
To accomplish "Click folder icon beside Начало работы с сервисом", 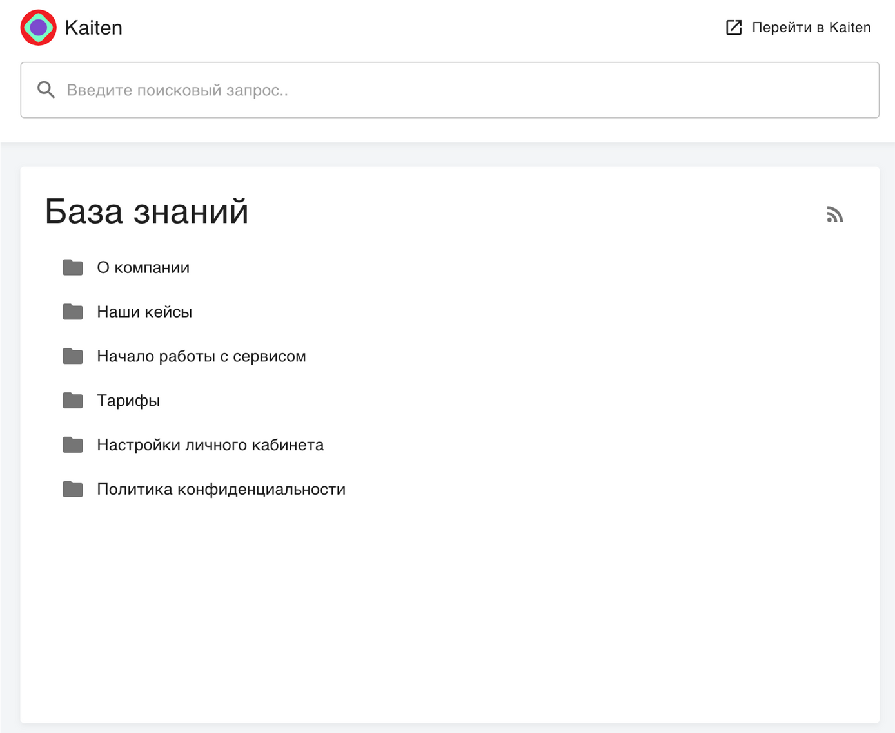I will coord(73,356).
